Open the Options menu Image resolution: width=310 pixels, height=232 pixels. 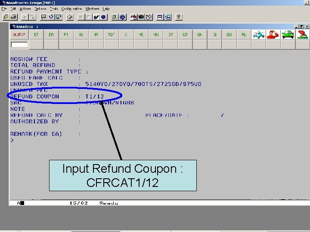click(40, 9)
